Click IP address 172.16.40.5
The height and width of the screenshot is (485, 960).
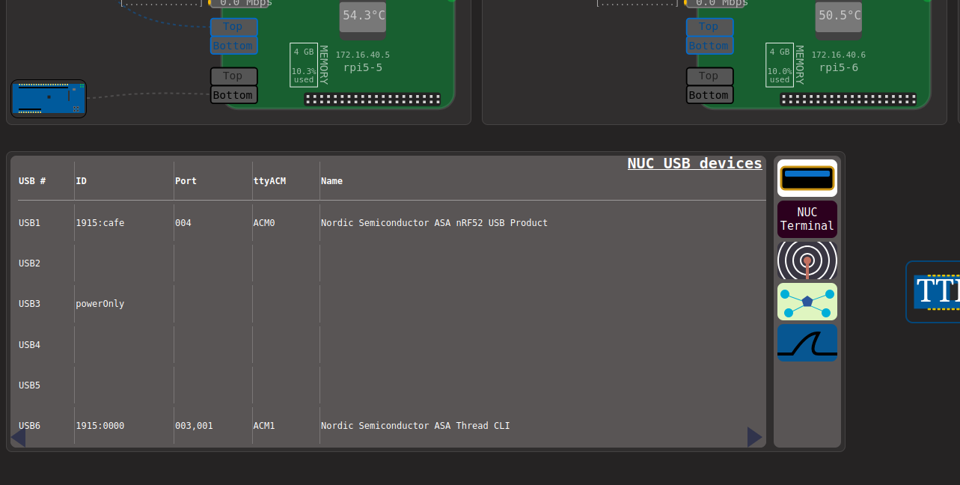(x=362, y=55)
